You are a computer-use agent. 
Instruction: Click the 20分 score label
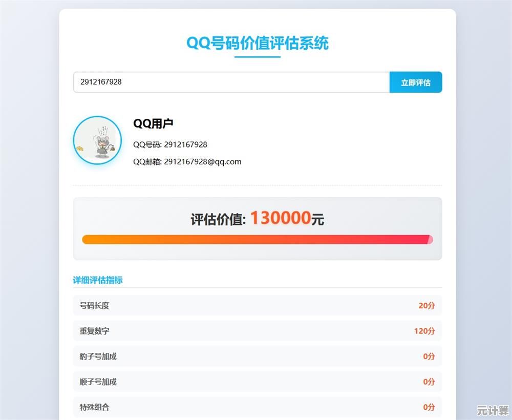426,305
